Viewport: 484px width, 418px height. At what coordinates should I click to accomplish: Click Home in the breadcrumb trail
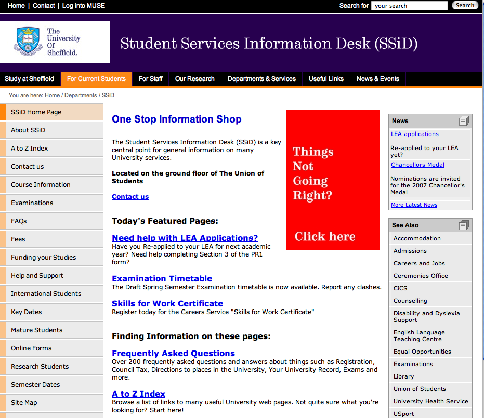click(52, 95)
